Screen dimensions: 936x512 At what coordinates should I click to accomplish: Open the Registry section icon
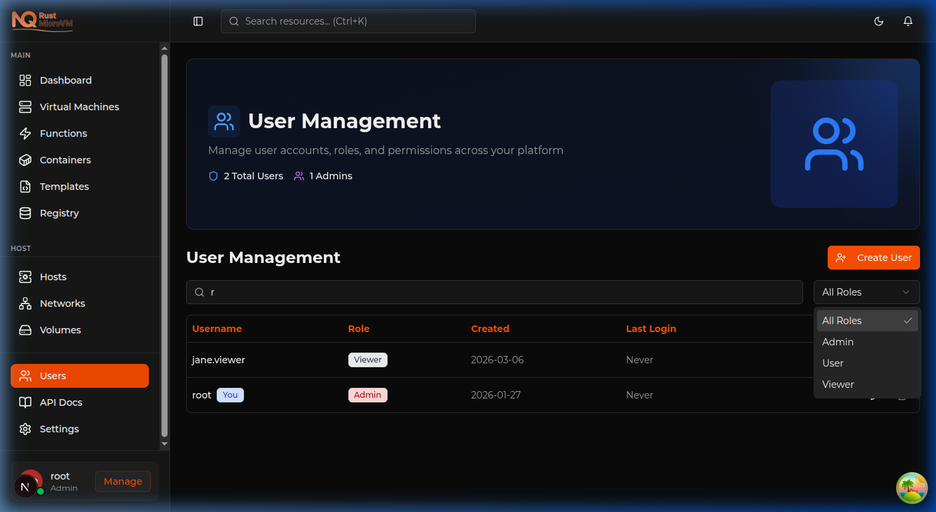(25, 213)
